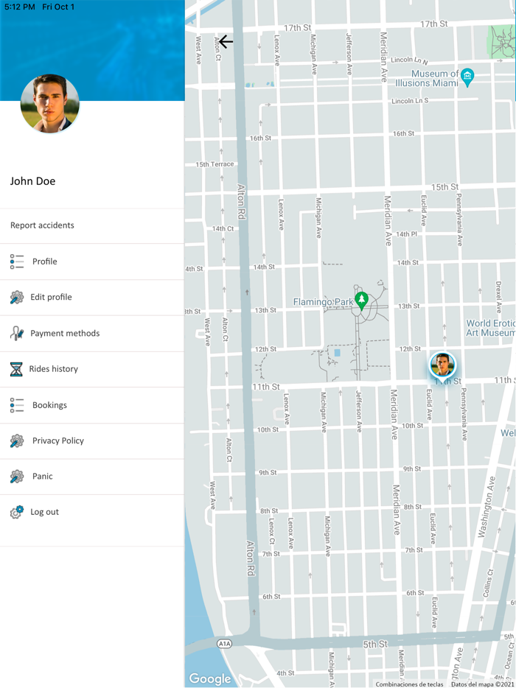Click the World Erotic Art Museum label
516x688 pixels.
[x=490, y=328]
